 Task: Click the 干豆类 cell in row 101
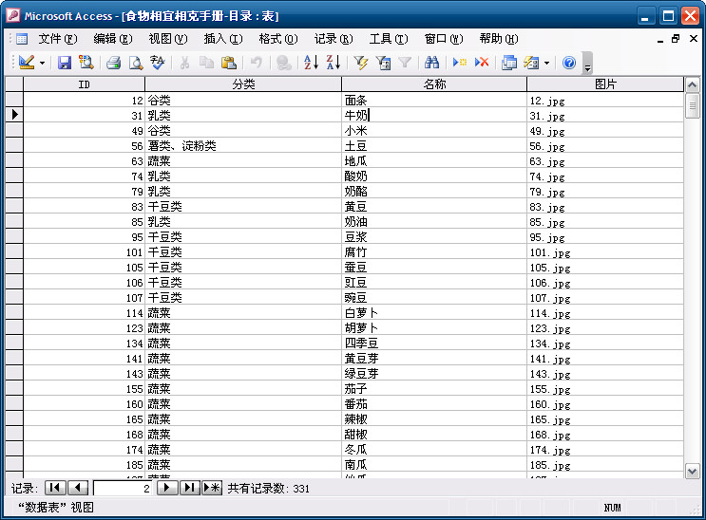[x=243, y=251]
